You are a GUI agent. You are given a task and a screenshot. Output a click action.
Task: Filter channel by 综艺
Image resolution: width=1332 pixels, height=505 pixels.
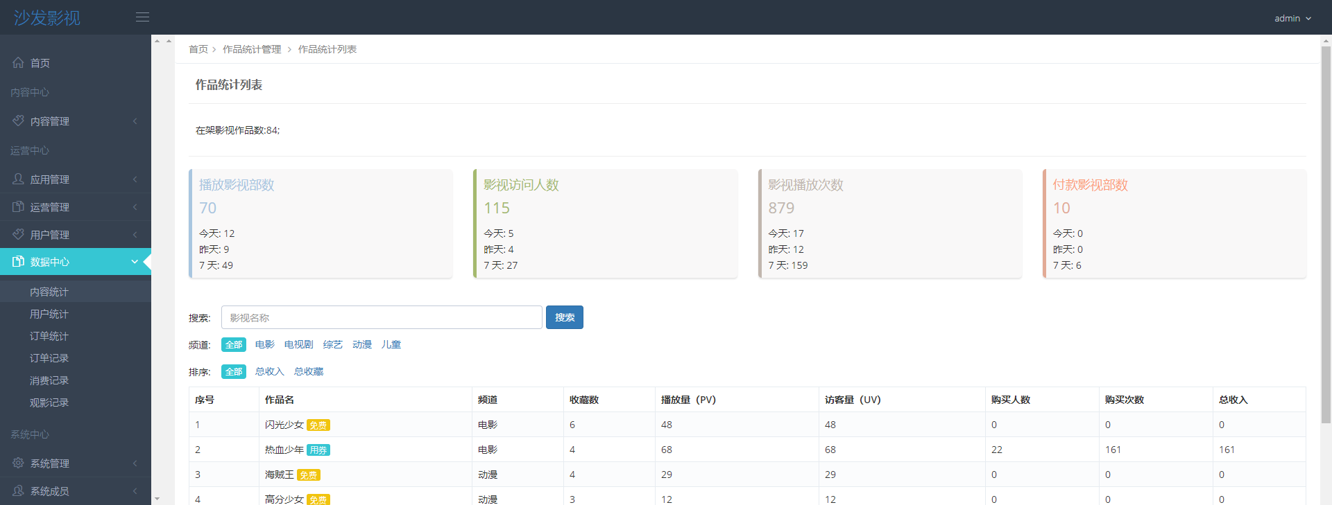coord(333,344)
